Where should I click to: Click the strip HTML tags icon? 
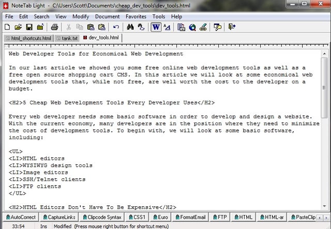(203, 27)
